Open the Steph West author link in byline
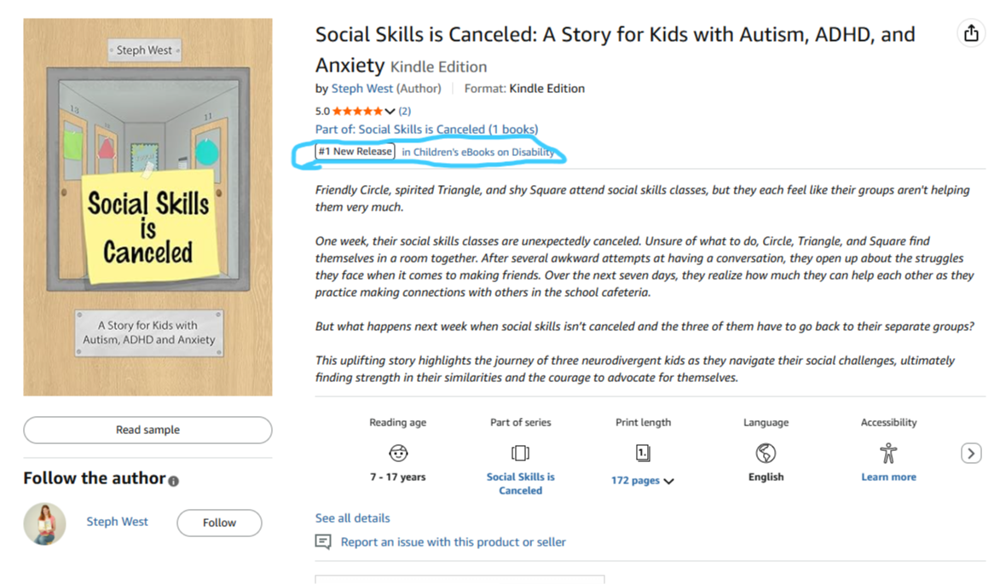The height and width of the screenshot is (584, 1000). [x=362, y=88]
